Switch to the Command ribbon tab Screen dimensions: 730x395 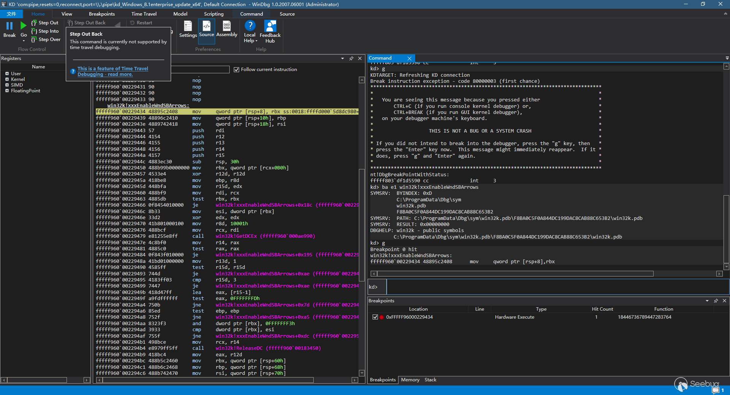coord(251,14)
